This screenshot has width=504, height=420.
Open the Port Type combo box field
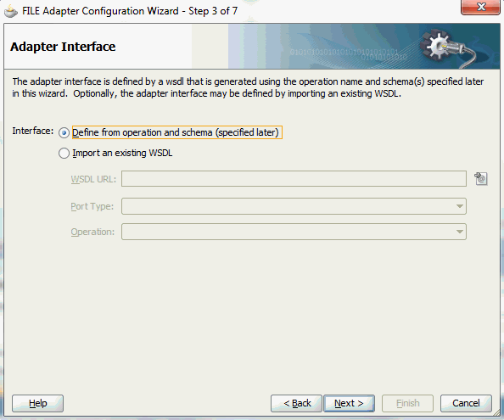point(294,206)
